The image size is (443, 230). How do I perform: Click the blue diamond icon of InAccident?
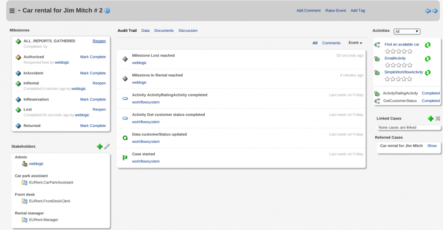coord(18,73)
